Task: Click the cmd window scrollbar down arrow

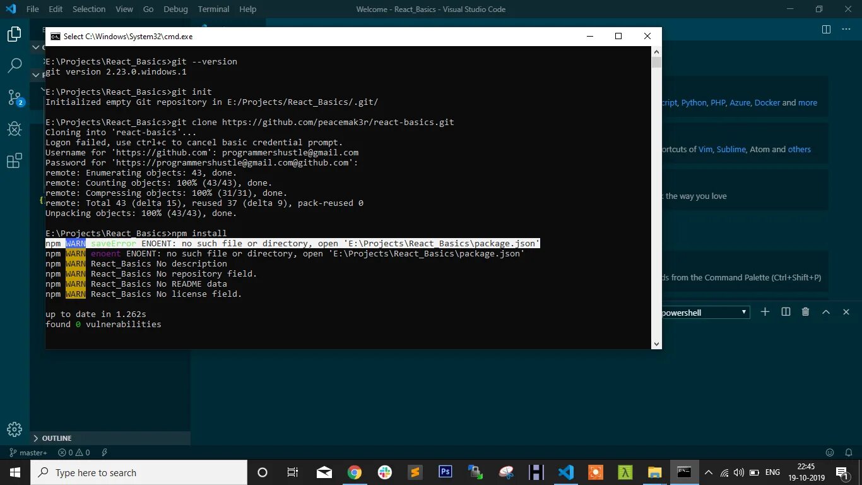Action: [x=656, y=344]
